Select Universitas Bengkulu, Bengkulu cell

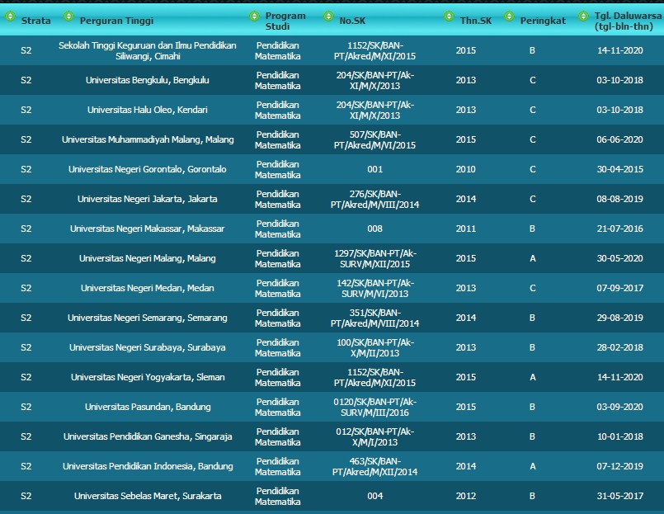(x=148, y=80)
